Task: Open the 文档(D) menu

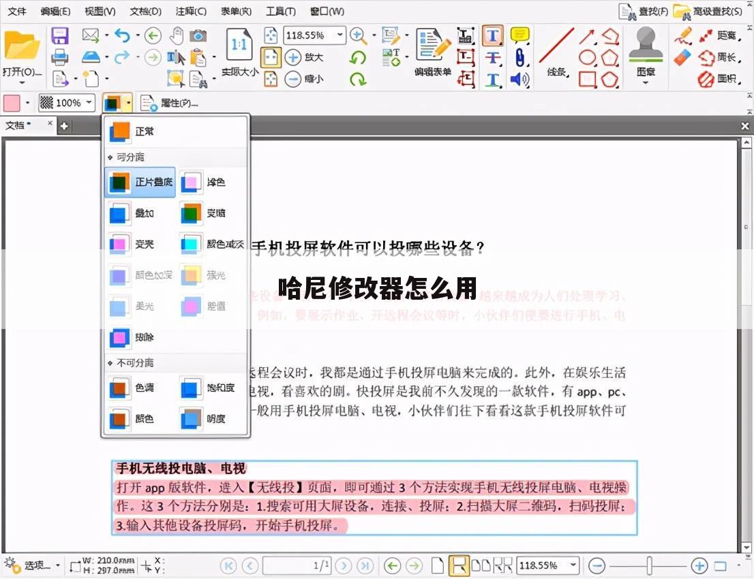Action: (146, 11)
